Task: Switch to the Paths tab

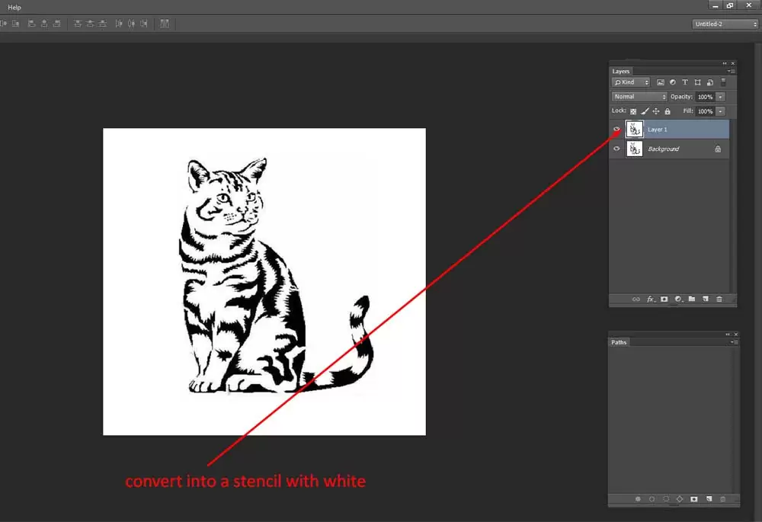Action: tap(619, 342)
